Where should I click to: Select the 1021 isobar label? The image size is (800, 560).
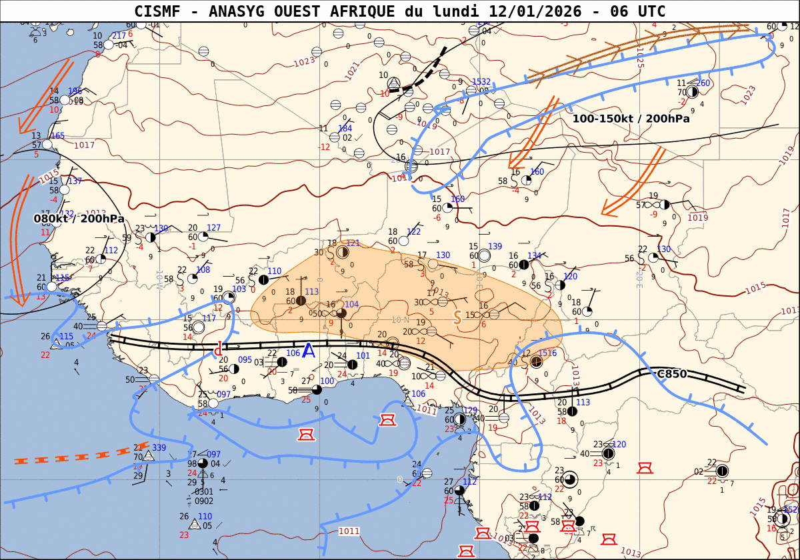pyautogui.click(x=352, y=71)
